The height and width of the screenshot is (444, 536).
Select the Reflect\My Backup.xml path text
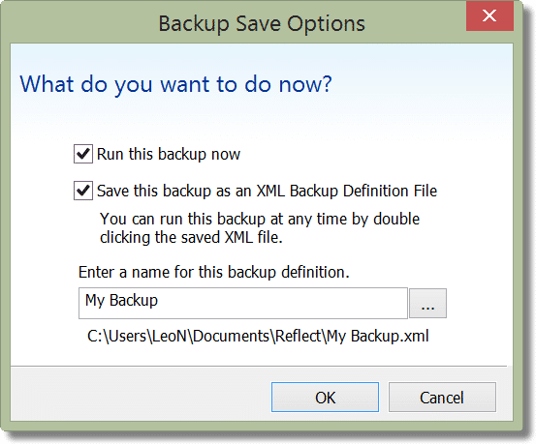[x=352, y=337]
